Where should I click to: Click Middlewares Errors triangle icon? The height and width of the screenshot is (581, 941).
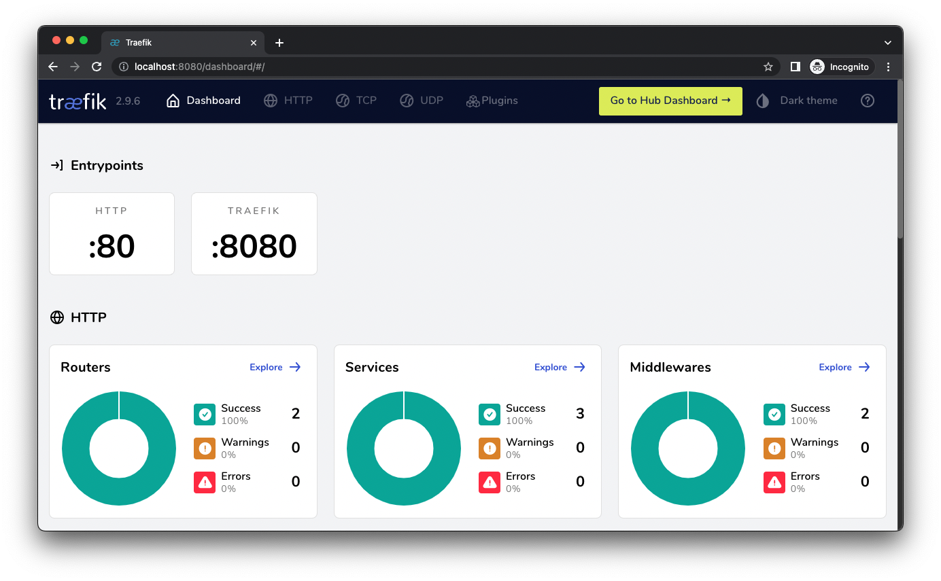(x=774, y=482)
